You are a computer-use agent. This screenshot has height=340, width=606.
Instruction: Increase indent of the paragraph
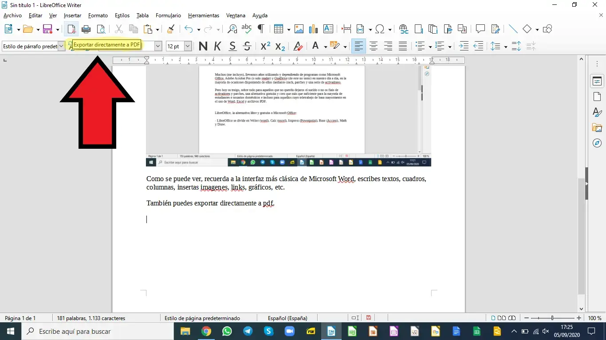coord(464,46)
